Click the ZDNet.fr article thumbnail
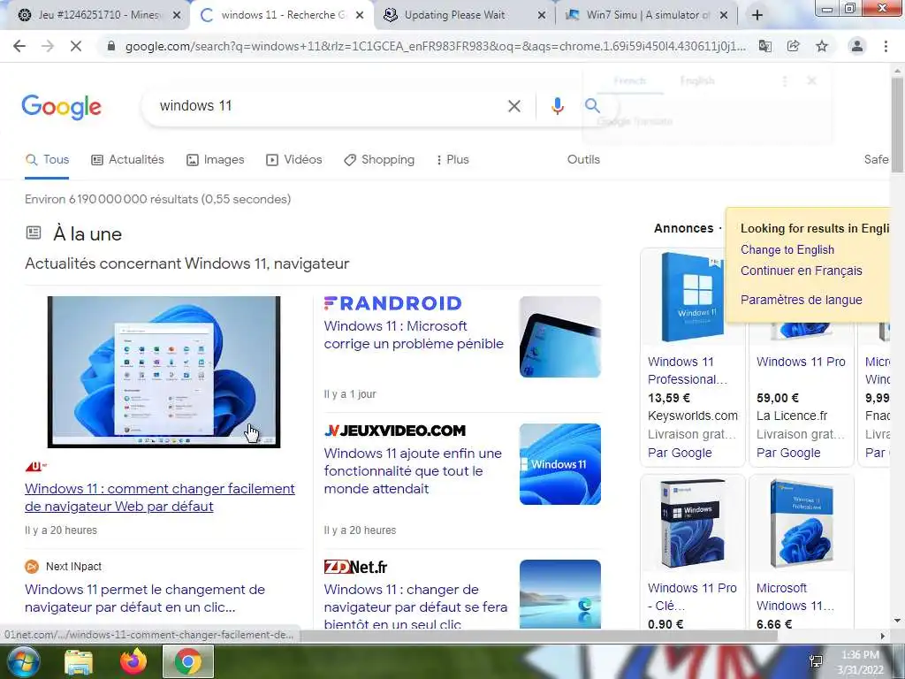 (559, 594)
